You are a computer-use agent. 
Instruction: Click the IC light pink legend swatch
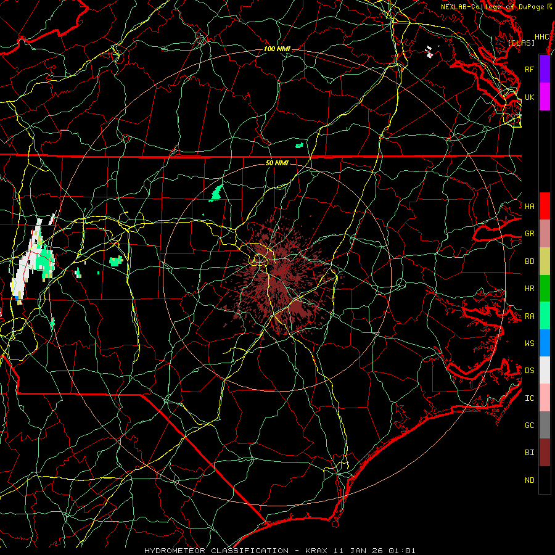(545, 398)
